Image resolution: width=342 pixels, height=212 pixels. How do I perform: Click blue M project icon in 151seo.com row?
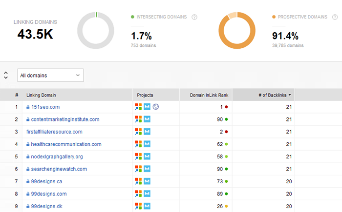click(x=147, y=107)
